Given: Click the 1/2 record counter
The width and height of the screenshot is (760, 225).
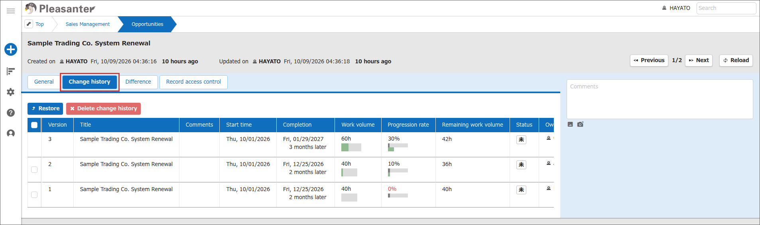Looking at the screenshot, I should (x=677, y=60).
